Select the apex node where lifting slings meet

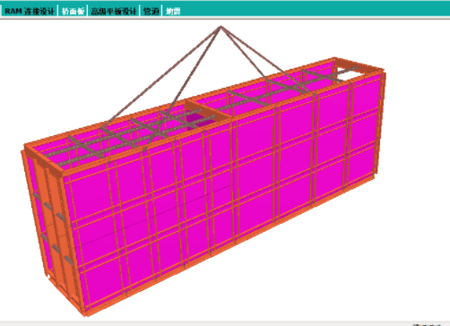221,27
